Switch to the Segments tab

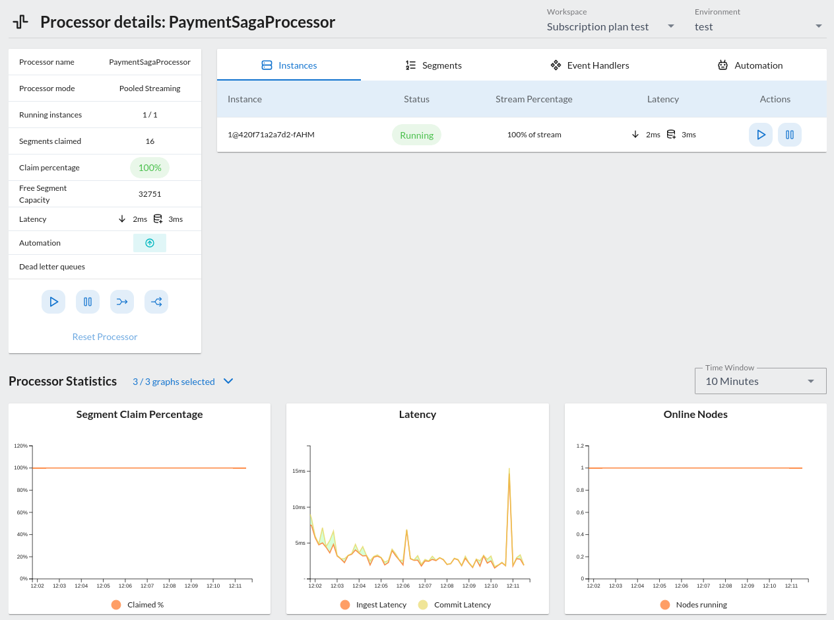(x=433, y=65)
